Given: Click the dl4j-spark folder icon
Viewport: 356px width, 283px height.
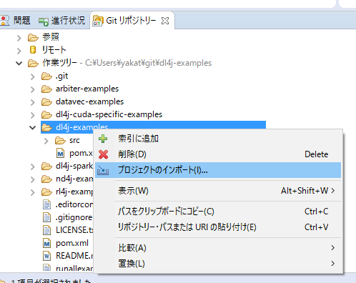Looking at the screenshot, I should point(46,167).
